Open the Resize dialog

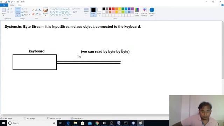(25, 12)
